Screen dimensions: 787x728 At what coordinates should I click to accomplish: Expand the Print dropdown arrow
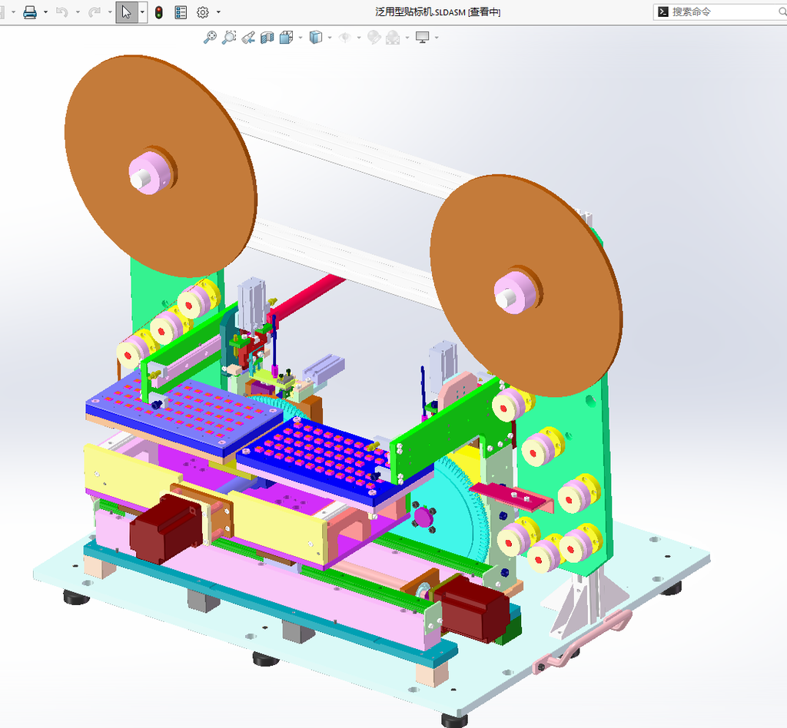[45, 12]
